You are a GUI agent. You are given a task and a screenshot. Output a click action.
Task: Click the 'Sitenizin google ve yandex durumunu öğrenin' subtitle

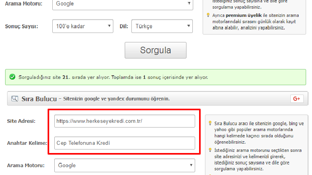(x=116, y=98)
